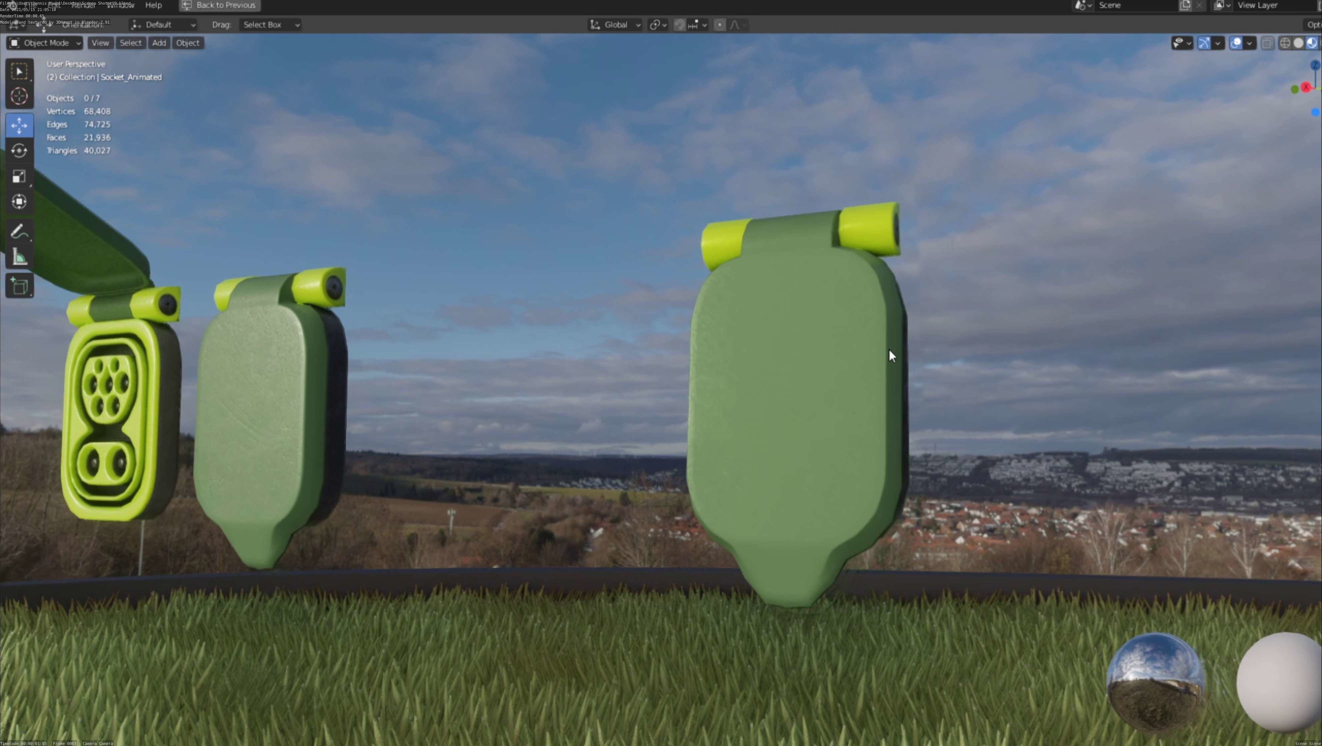The height and width of the screenshot is (746, 1322).
Task: Click the Vertices count "68,408"
Action: (97, 111)
